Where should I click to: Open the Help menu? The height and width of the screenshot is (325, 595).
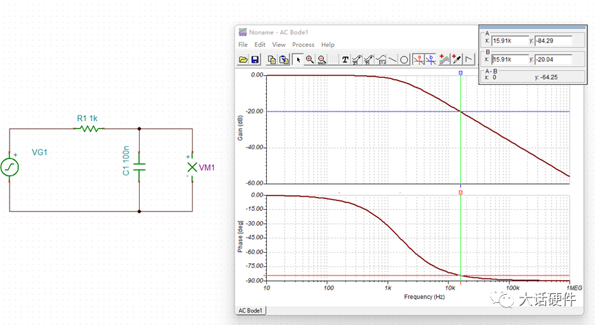click(328, 45)
